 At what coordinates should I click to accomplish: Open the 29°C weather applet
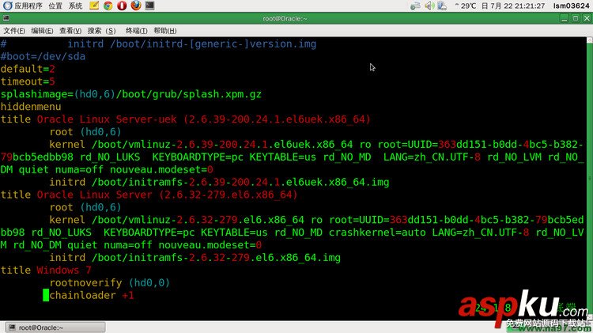(465, 6)
